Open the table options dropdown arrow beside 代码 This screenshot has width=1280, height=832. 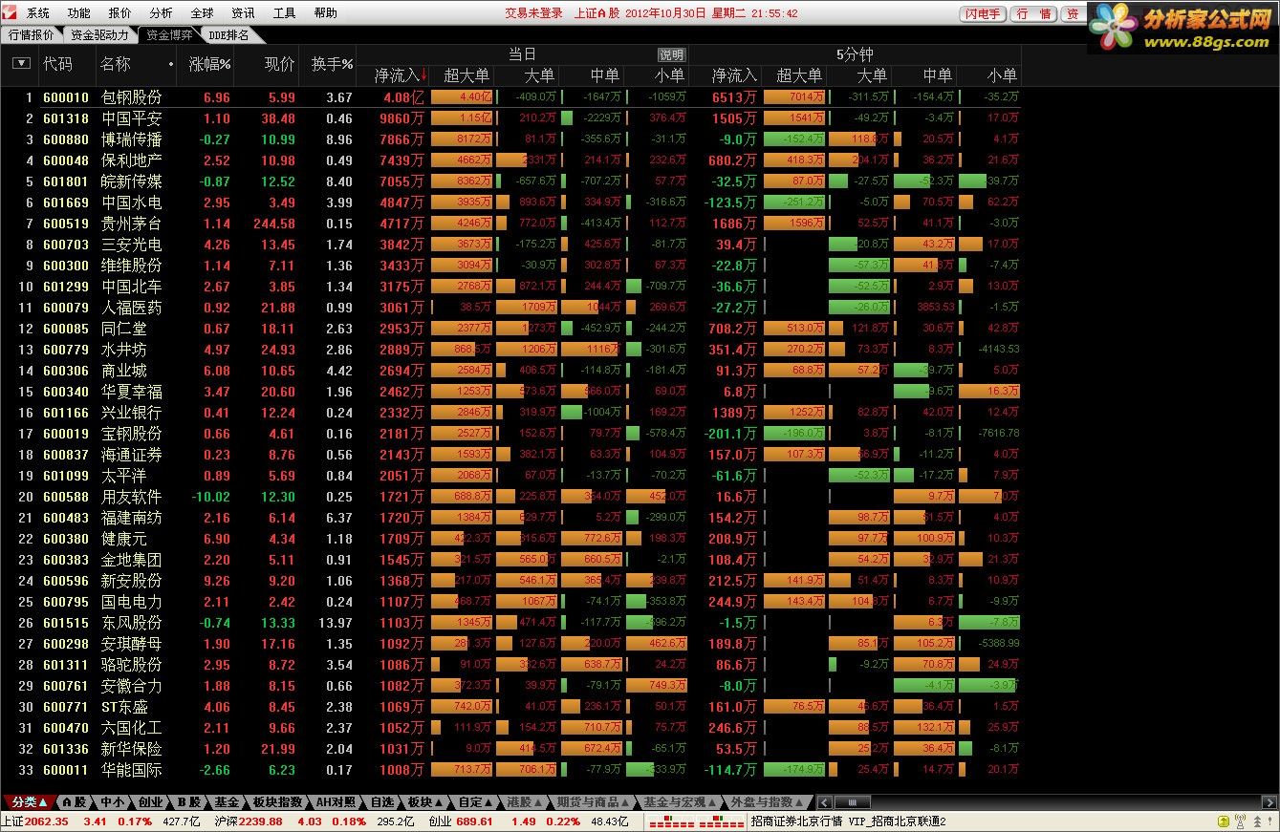[x=21, y=64]
